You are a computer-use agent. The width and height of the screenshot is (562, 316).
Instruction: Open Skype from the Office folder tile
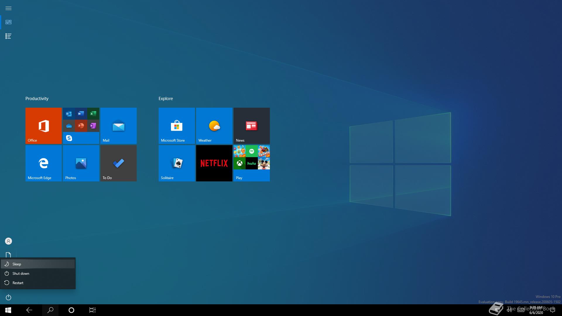[x=69, y=138]
